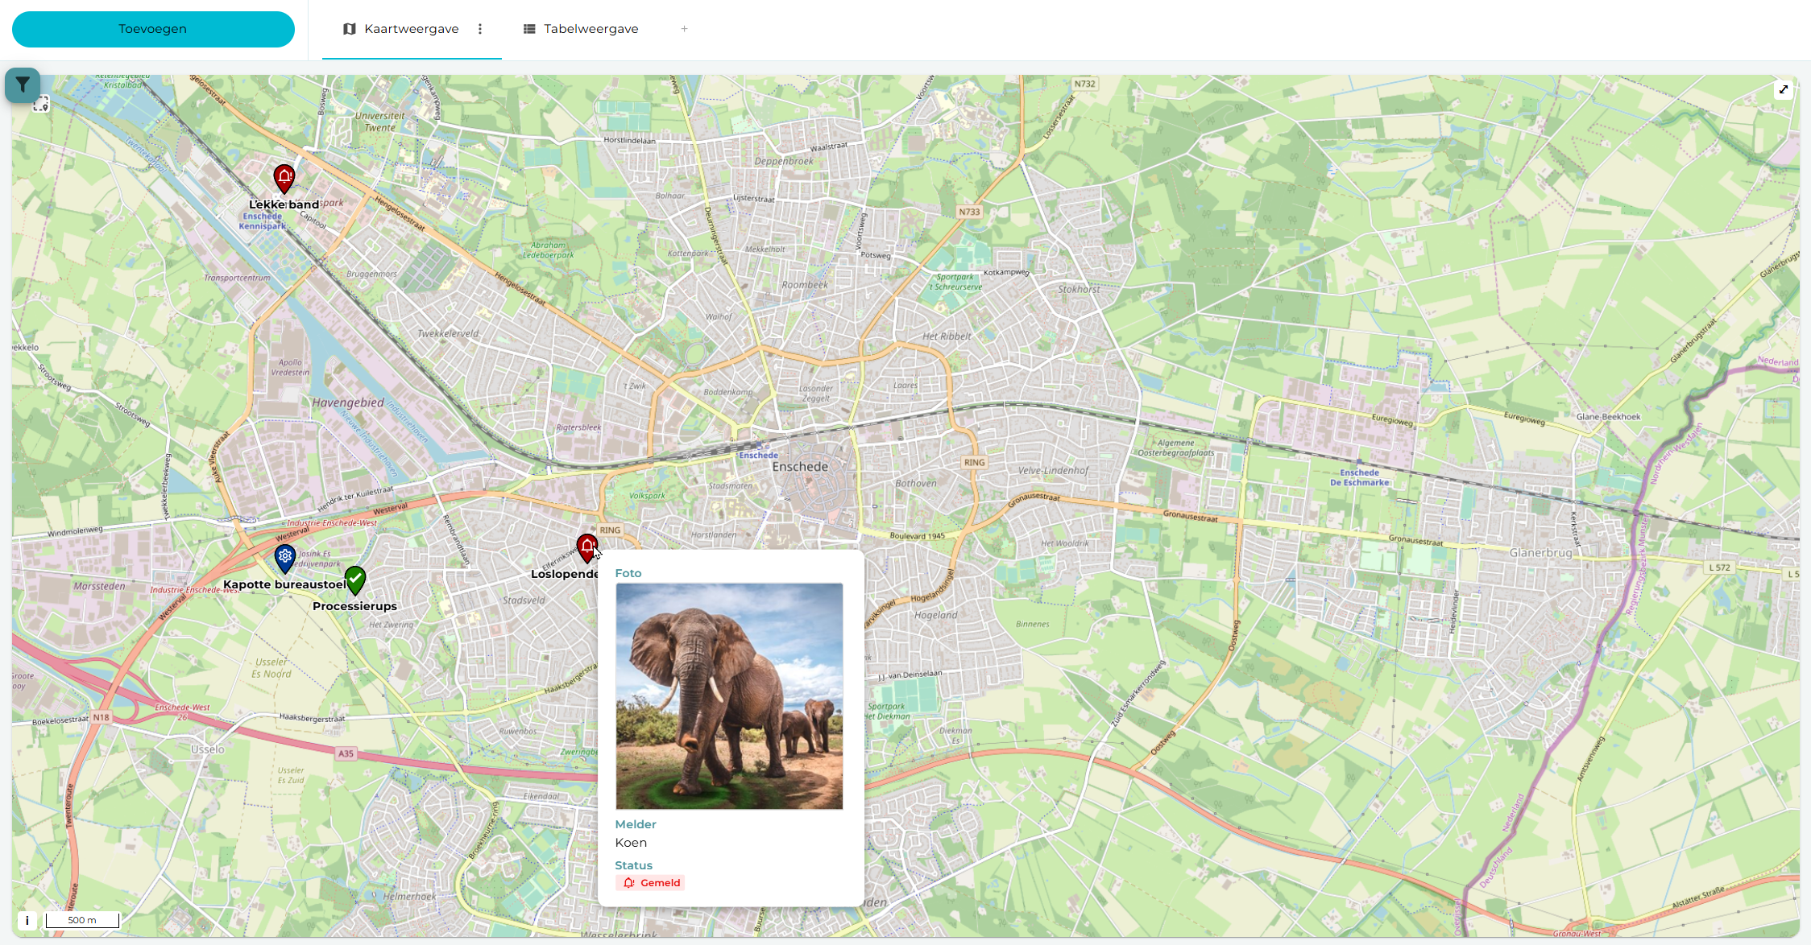Select the green checkmark marker for Processierups
The image size is (1811, 945).
coord(355,578)
